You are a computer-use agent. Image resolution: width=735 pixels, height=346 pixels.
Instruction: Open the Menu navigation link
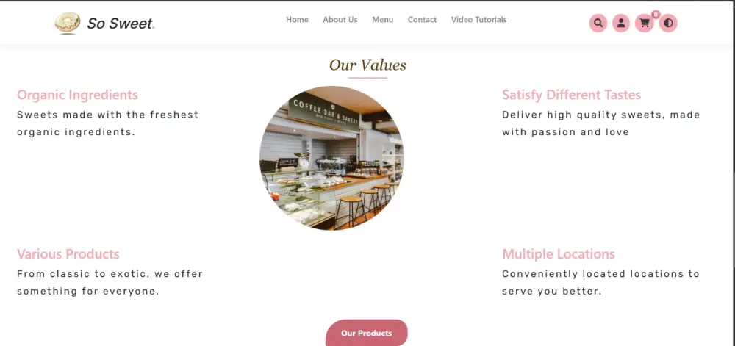coord(382,20)
